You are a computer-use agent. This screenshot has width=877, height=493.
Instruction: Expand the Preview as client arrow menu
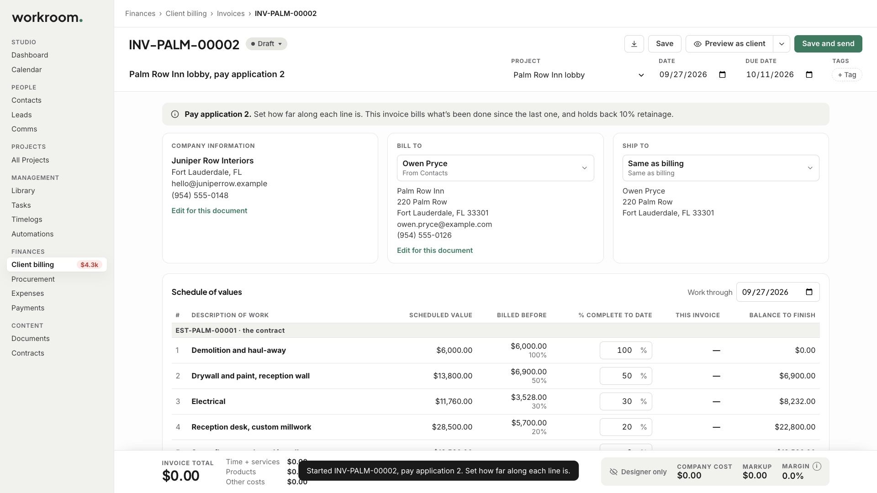tap(782, 44)
